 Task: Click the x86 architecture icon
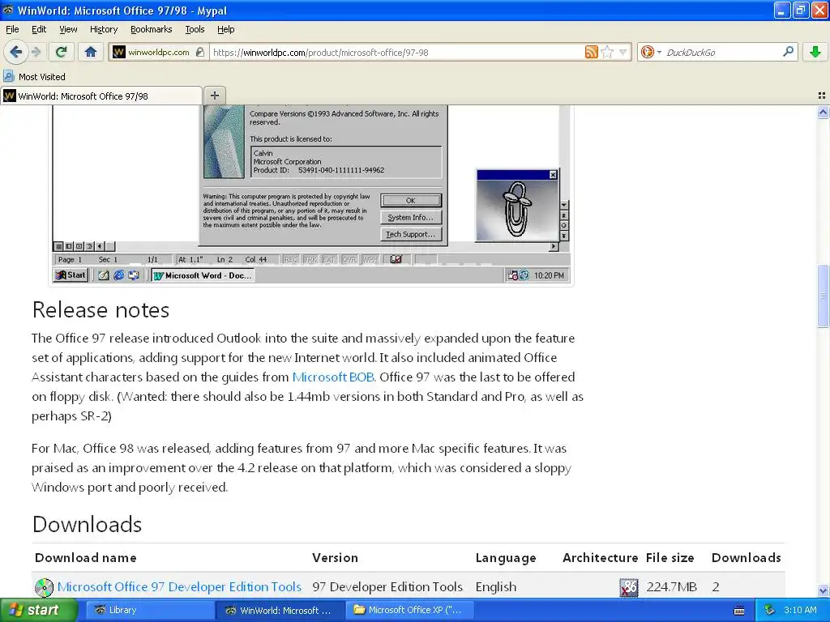[628, 587]
